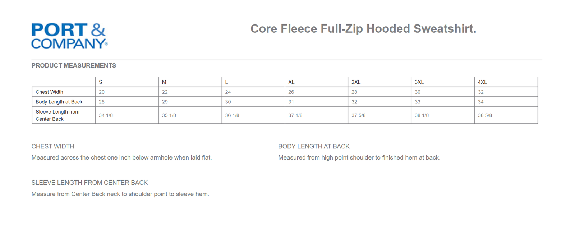Click the chest width value 24 for L
This screenshot has height=230, width=575.
(x=228, y=92)
